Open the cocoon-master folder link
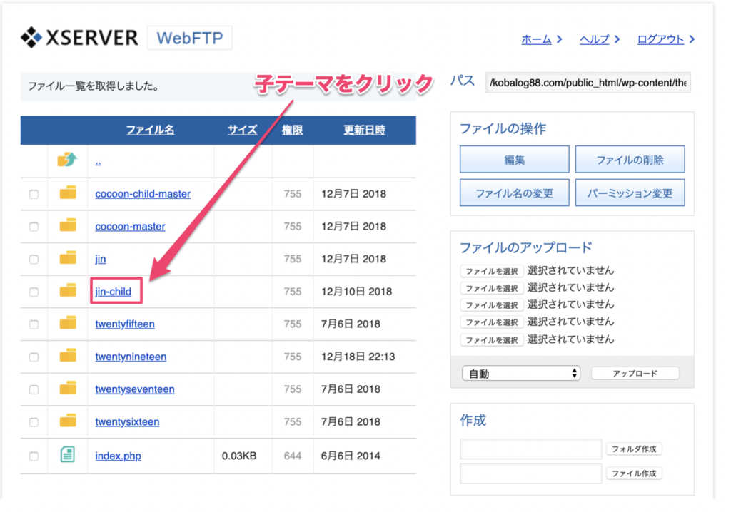Viewport: 731px width, 512px height. tap(130, 227)
